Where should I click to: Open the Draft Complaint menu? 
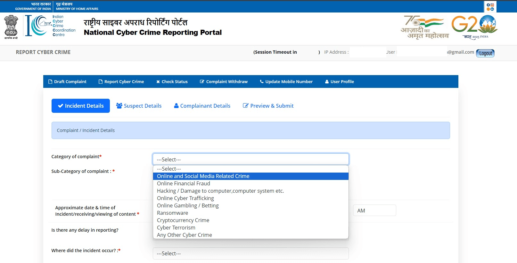pyautogui.click(x=67, y=81)
